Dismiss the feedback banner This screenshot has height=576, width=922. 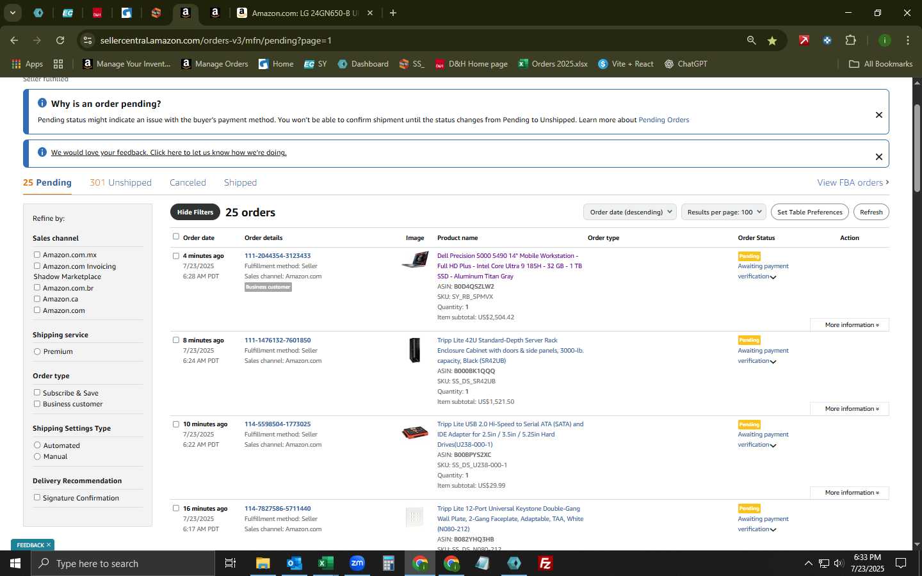[x=879, y=157]
